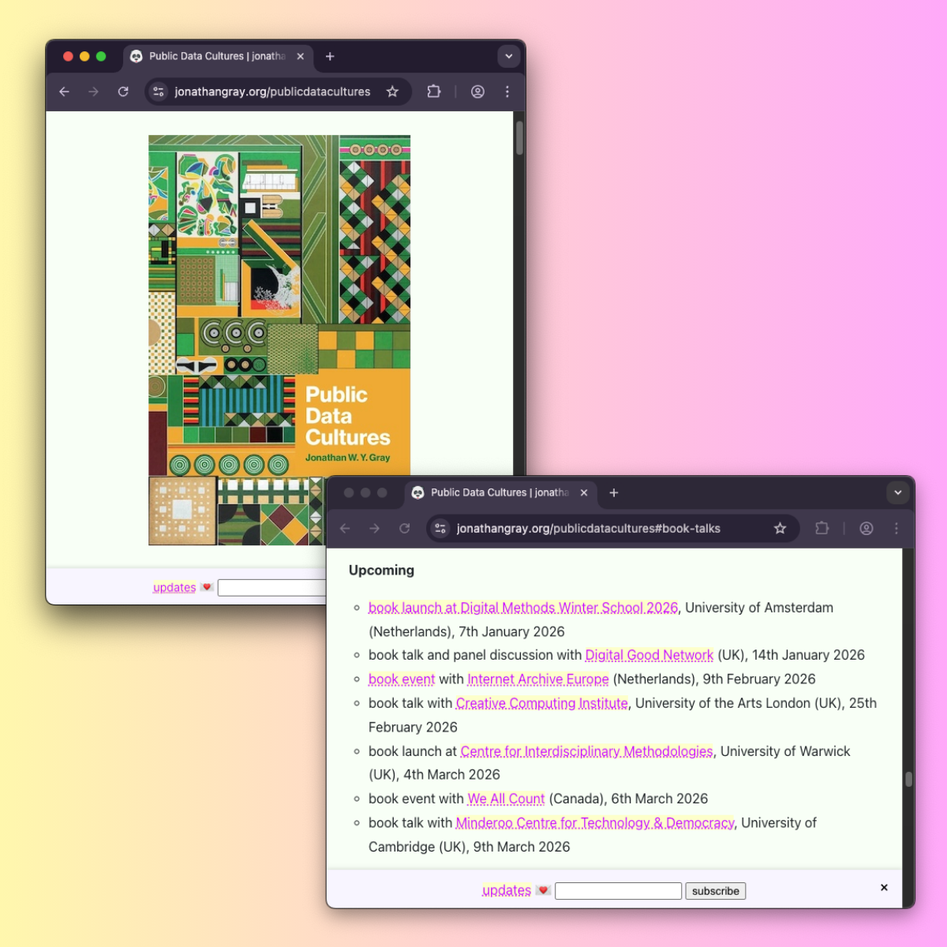
Task: Open Digital Methods Winter School 2026 link
Action: (522, 608)
